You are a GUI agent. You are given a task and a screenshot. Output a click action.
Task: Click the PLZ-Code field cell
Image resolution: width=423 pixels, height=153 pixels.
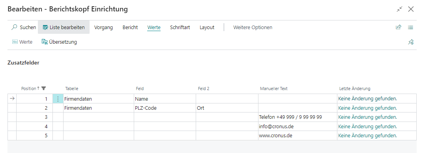(x=165, y=108)
